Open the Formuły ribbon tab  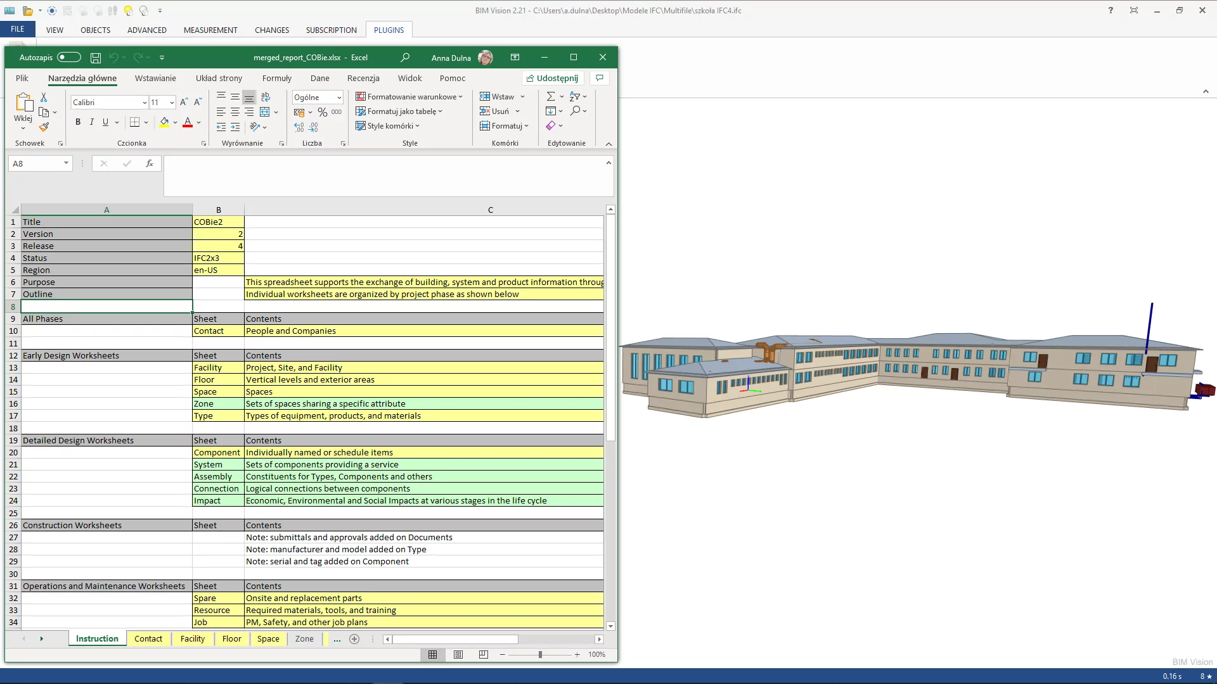click(x=276, y=79)
